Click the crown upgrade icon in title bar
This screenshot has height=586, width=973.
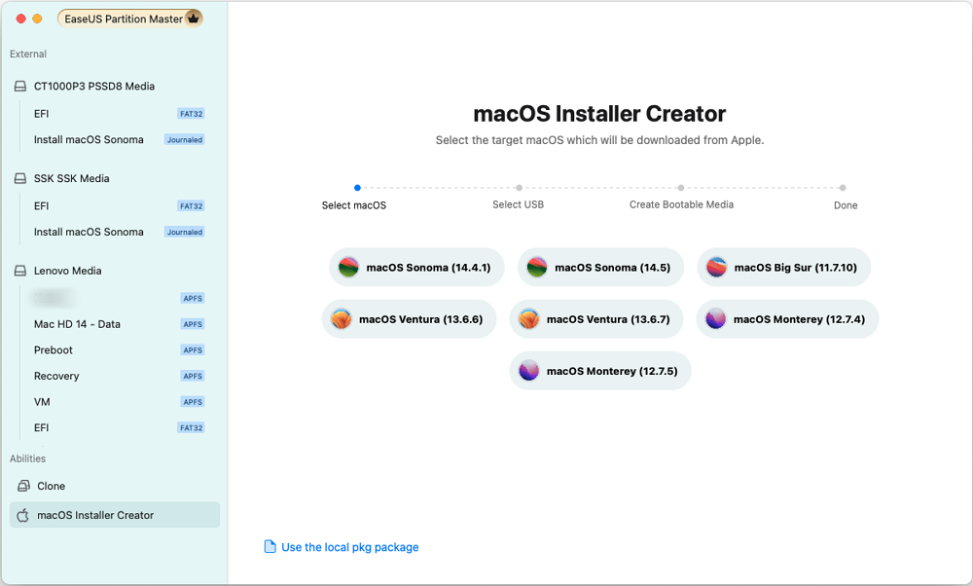click(194, 18)
